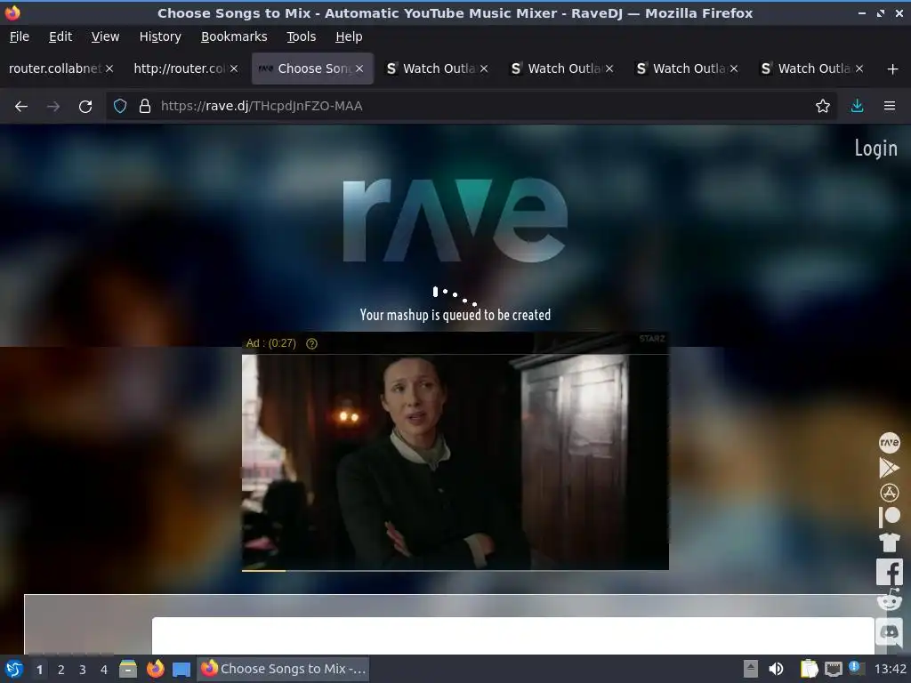Open the Rave app icon in the sidebar
Viewport: 911px width, 683px height.
[889, 443]
